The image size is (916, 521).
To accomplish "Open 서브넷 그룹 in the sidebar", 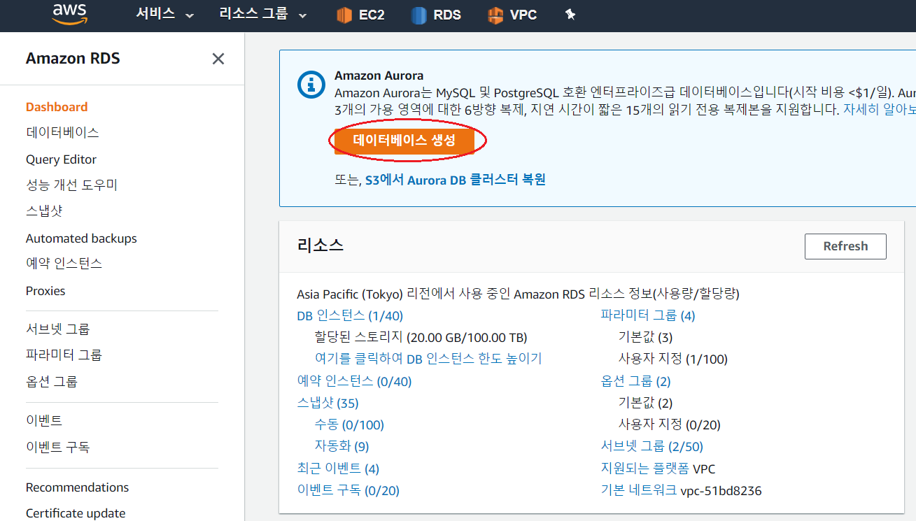I will point(57,329).
